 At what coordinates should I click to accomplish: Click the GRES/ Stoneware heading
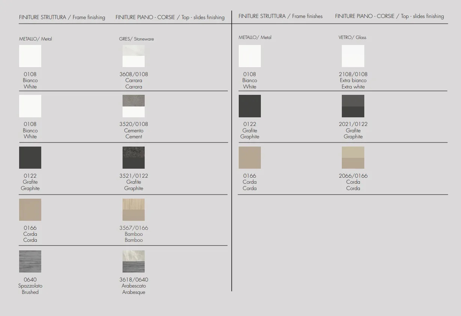136,39
